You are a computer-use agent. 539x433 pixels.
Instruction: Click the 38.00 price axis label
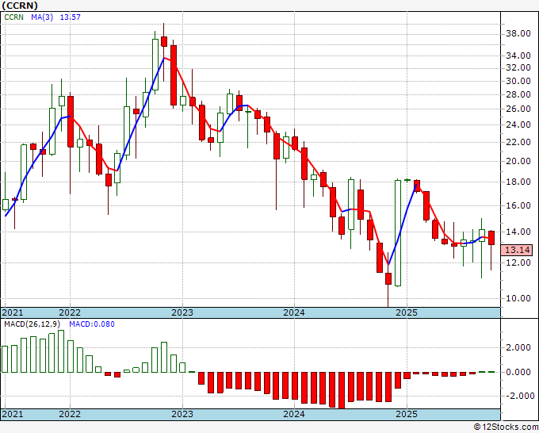point(518,34)
